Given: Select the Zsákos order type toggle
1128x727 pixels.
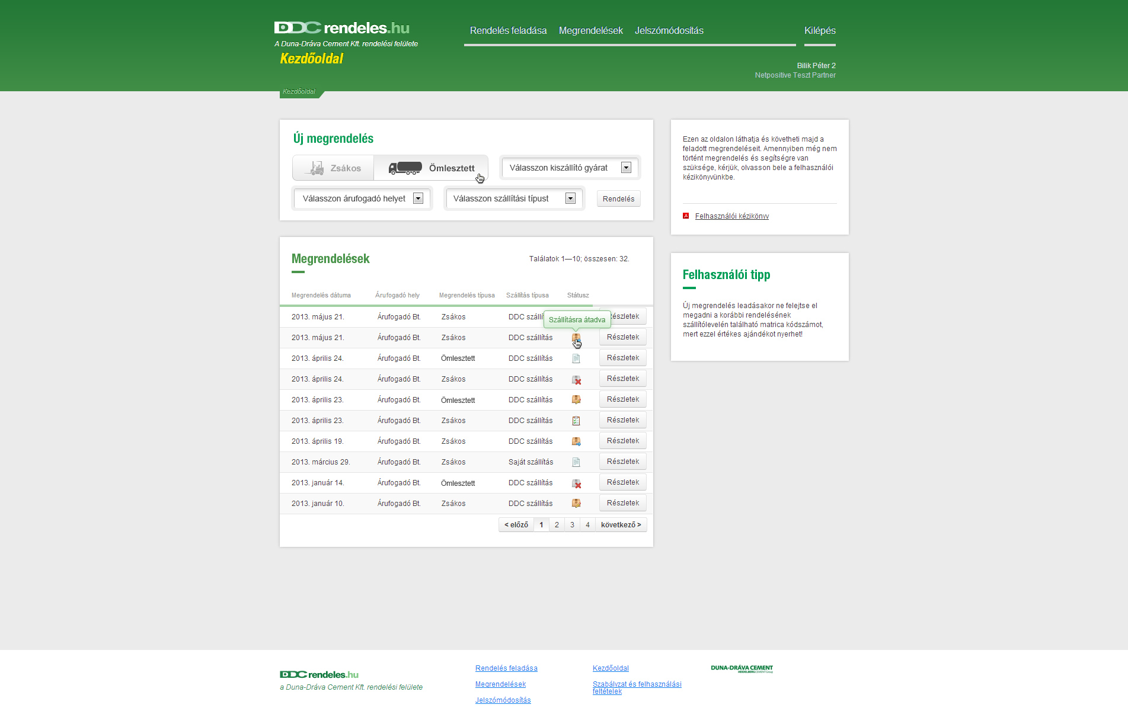Looking at the screenshot, I should [x=333, y=168].
